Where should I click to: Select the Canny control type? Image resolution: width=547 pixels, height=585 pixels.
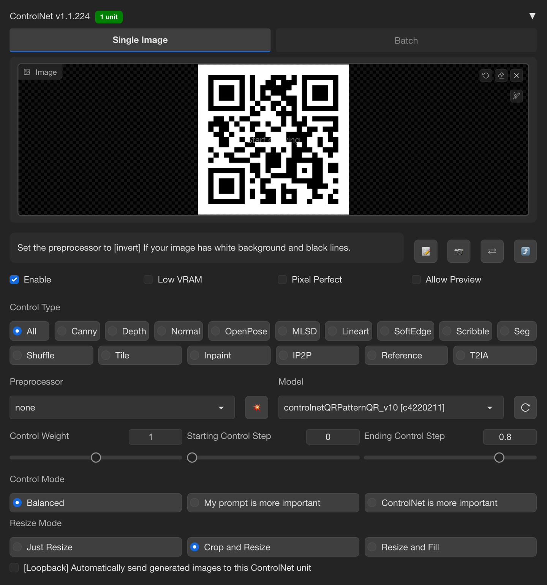77,331
